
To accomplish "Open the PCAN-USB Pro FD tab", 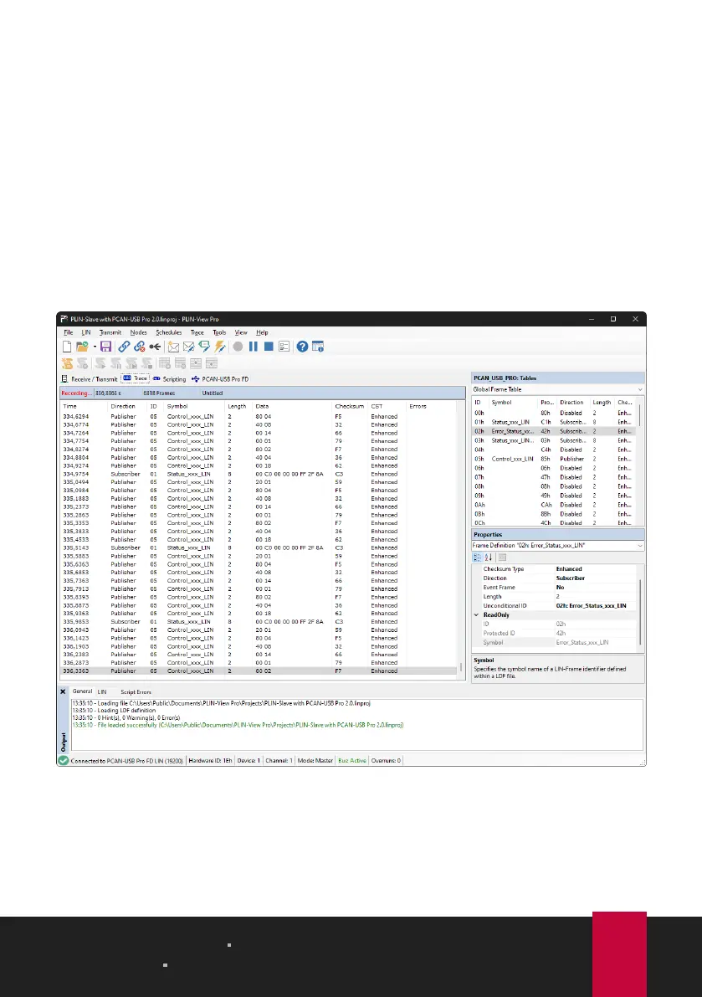I will click(x=220, y=379).
